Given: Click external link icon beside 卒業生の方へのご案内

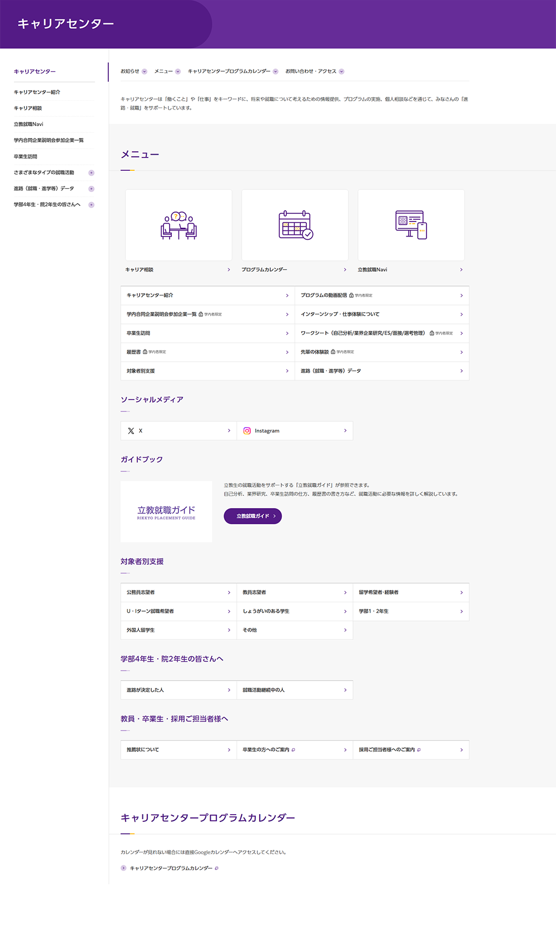Looking at the screenshot, I should click(294, 750).
